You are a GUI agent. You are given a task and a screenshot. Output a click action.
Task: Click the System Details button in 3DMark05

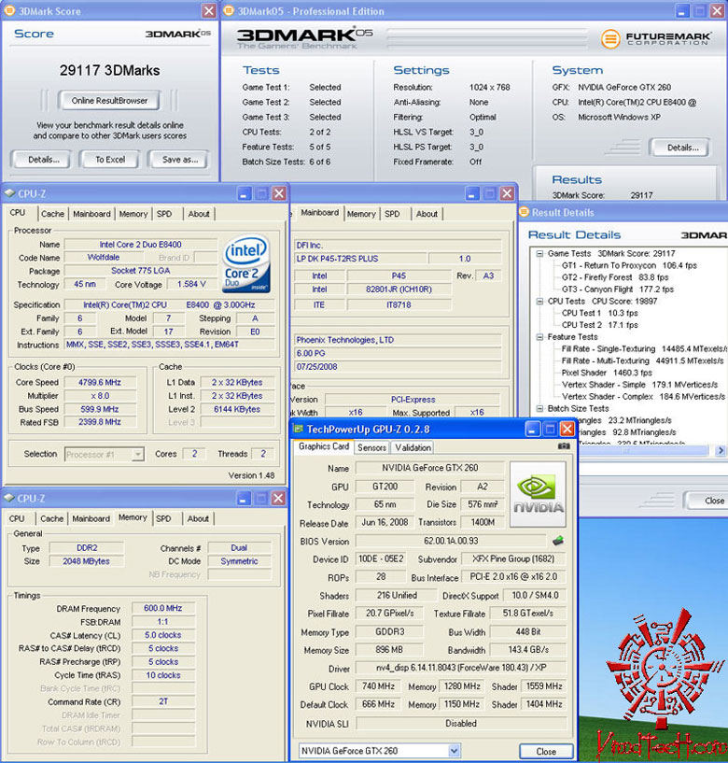point(682,148)
